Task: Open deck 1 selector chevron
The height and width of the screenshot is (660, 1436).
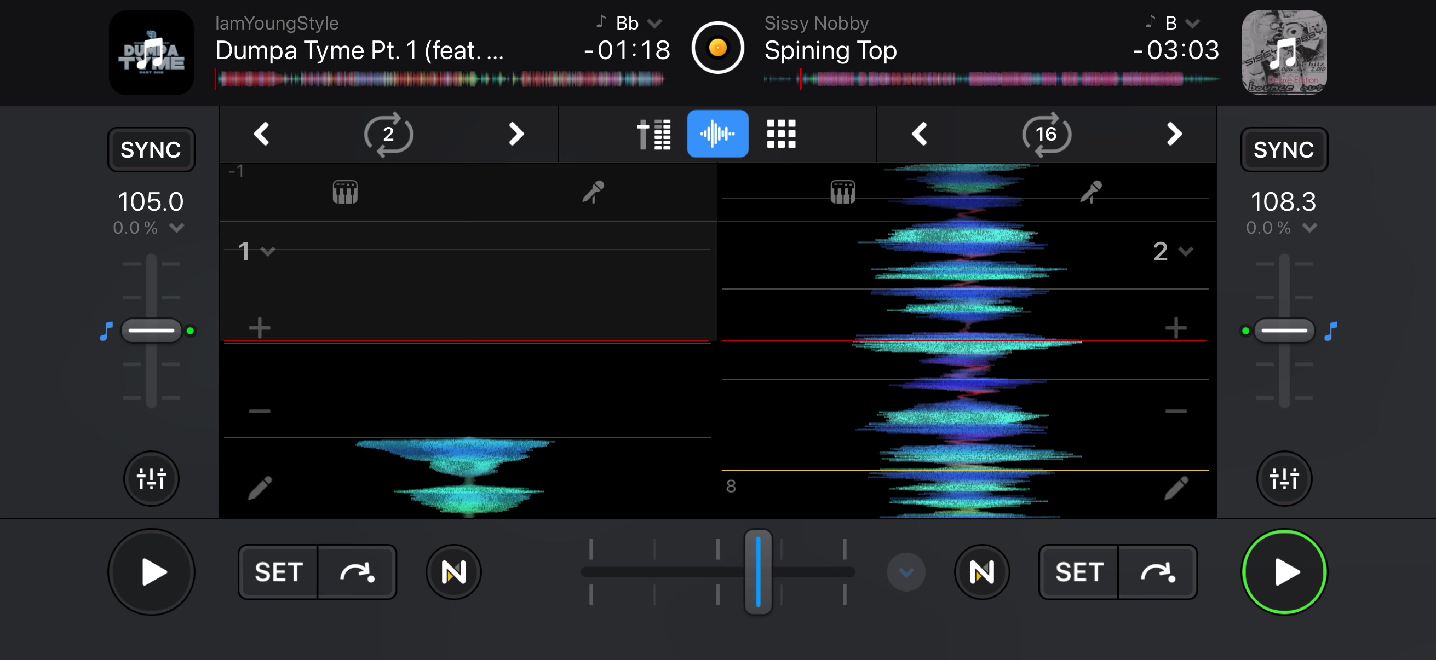Action: tap(268, 252)
